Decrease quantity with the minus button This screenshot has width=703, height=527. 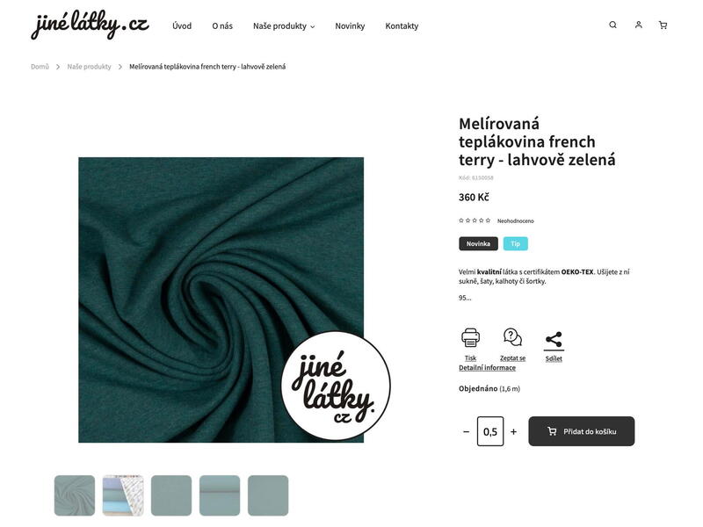click(x=466, y=431)
